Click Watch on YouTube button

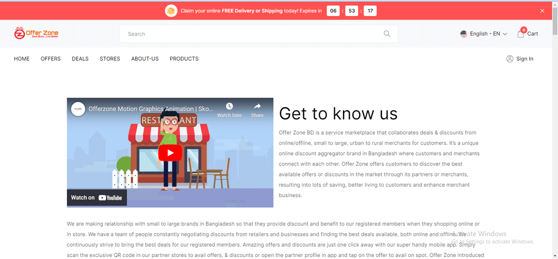[97, 198]
